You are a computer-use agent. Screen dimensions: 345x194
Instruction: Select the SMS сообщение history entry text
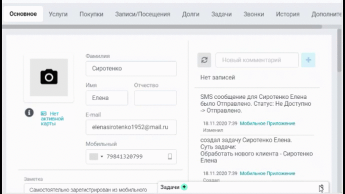coord(255,103)
